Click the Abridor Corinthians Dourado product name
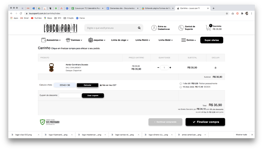The width and height of the screenshot is (263, 150). click(x=77, y=65)
